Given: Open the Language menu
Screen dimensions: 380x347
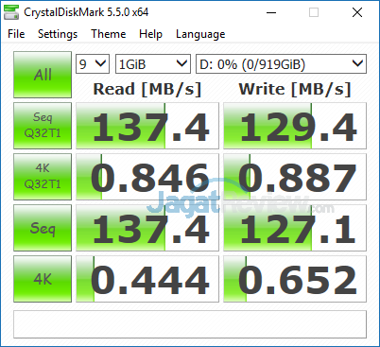Looking at the screenshot, I should point(200,34).
